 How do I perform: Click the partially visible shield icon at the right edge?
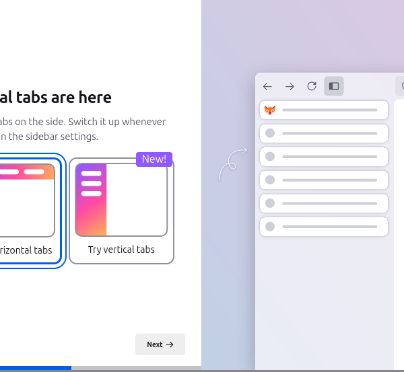point(401,86)
